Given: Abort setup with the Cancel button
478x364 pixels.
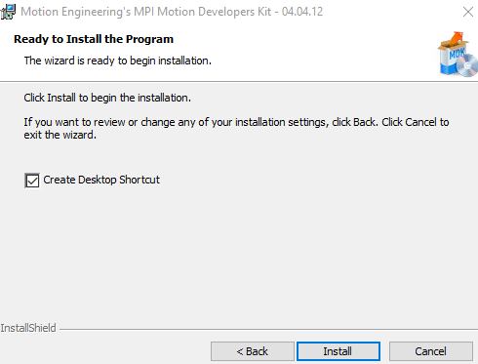Looking at the screenshot, I should (431, 351).
